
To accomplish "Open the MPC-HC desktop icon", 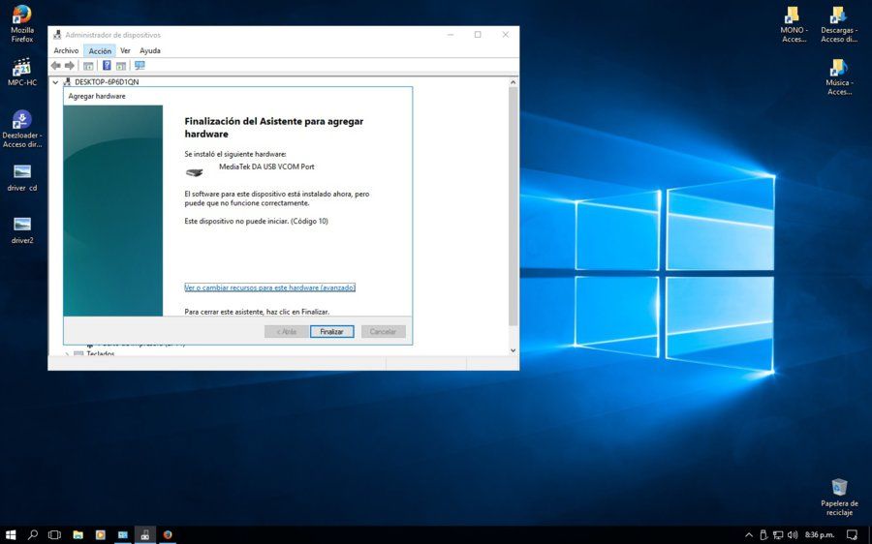I will (21, 73).
